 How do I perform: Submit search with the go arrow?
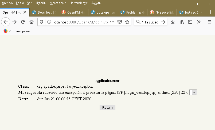163,22
